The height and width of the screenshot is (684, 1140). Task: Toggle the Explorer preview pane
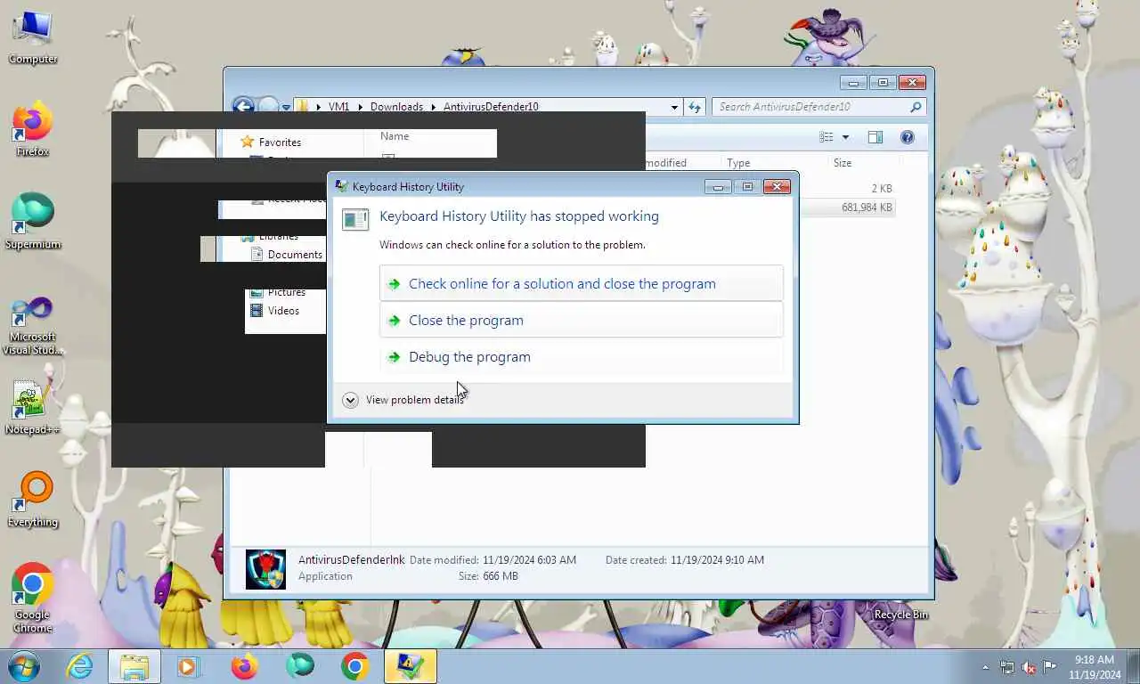875,137
